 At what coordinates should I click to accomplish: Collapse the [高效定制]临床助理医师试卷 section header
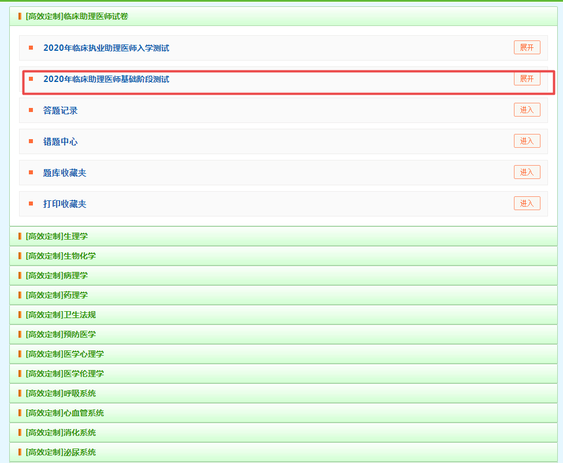pyautogui.click(x=77, y=16)
